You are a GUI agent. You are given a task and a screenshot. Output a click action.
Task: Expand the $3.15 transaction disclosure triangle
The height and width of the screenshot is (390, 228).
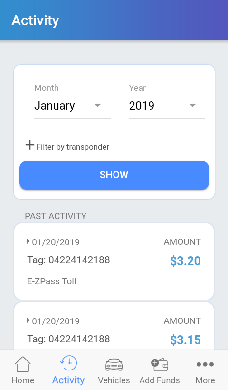pyautogui.click(x=28, y=320)
